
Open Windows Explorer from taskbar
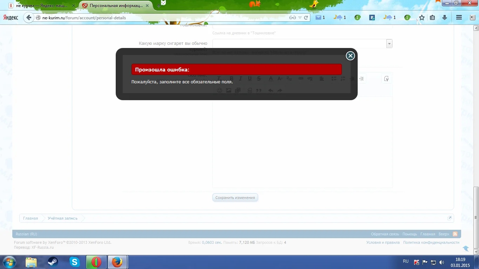[x=31, y=262]
